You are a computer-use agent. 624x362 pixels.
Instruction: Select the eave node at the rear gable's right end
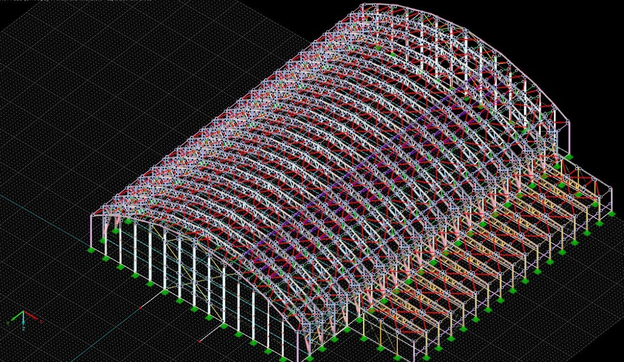click(x=568, y=122)
